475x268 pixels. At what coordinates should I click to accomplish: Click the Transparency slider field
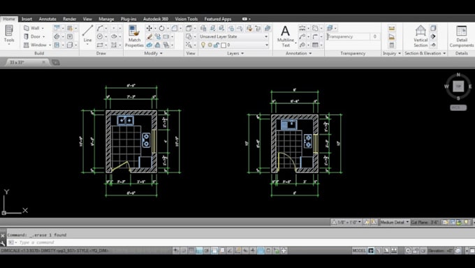pyautogui.click(x=349, y=37)
